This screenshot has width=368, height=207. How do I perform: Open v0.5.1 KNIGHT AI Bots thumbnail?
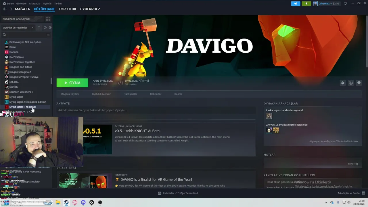pyautogui.click(x=97, y=139)
